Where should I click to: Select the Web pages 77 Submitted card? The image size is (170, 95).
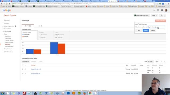click(46, 35)
